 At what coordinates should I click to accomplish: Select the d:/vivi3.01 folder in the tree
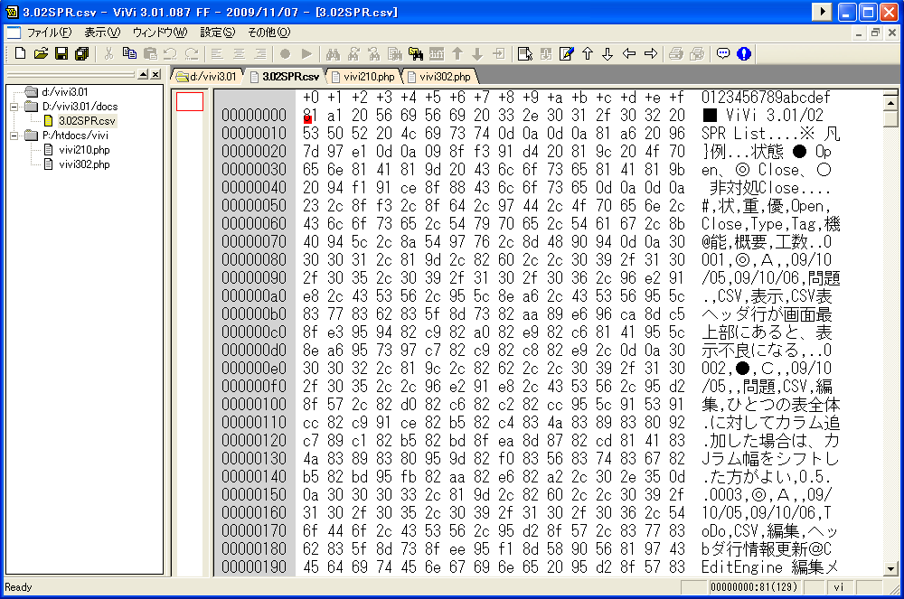coord(64,92)
